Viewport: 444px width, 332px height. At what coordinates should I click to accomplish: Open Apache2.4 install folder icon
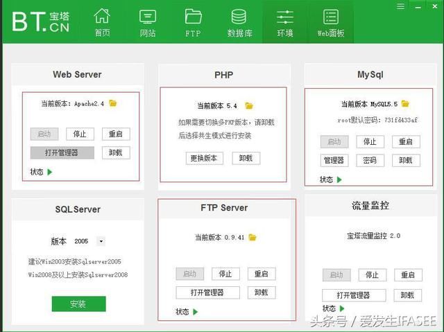coord(112,103)
